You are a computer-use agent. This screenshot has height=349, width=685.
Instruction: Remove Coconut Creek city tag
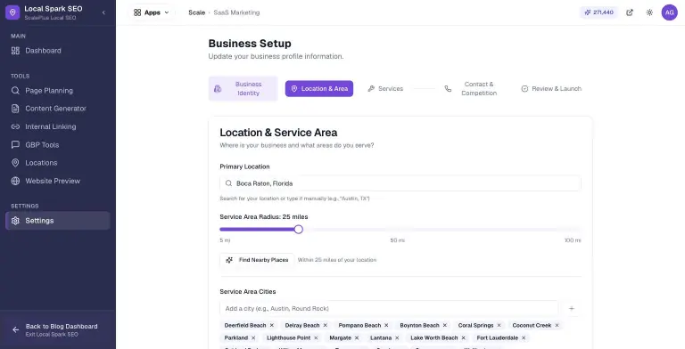[x=557, y=326]
